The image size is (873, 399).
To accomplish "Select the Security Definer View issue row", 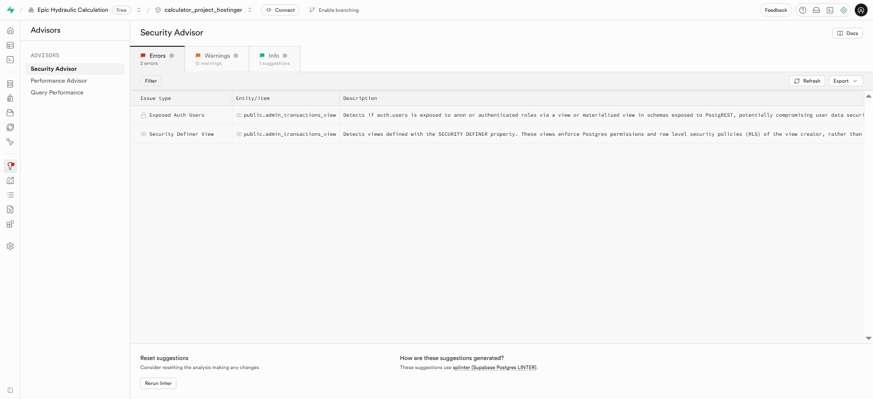I will 497,134.
